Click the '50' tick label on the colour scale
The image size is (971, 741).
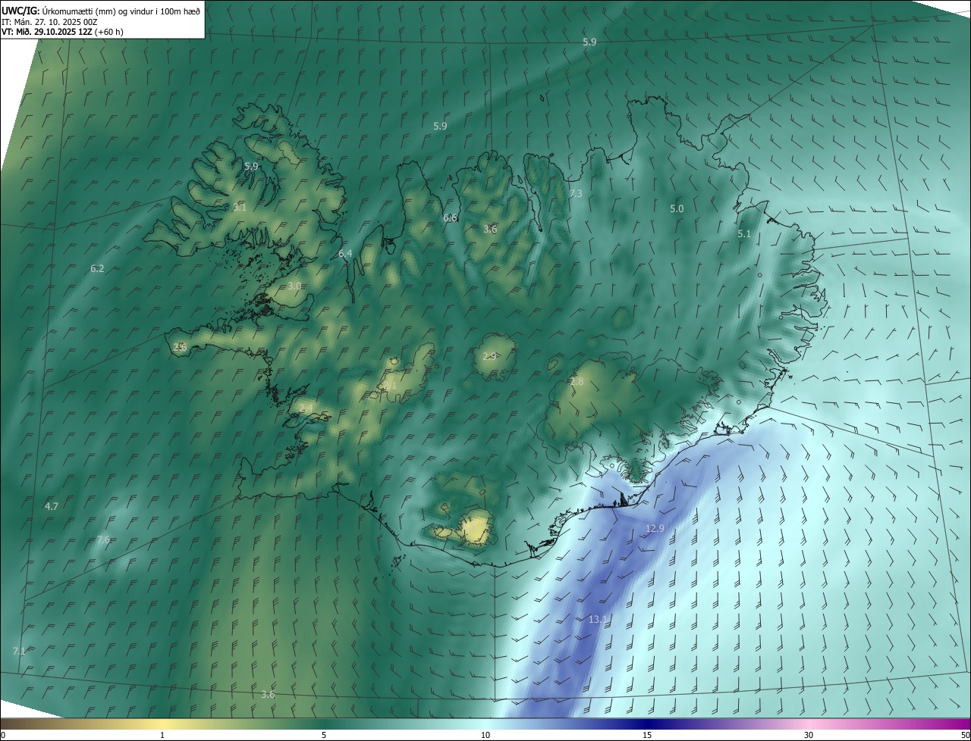pos(965,736)
